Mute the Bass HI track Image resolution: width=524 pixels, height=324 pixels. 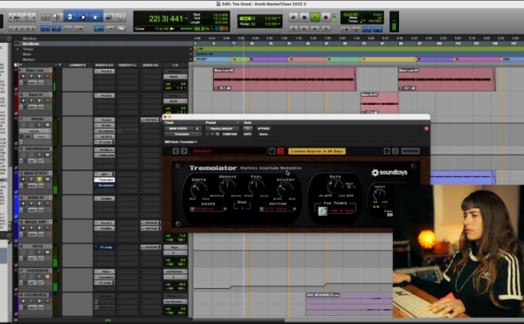(47, 100)
